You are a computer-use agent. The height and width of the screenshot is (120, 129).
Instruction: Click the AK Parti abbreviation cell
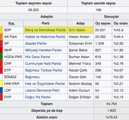(13, 37)
